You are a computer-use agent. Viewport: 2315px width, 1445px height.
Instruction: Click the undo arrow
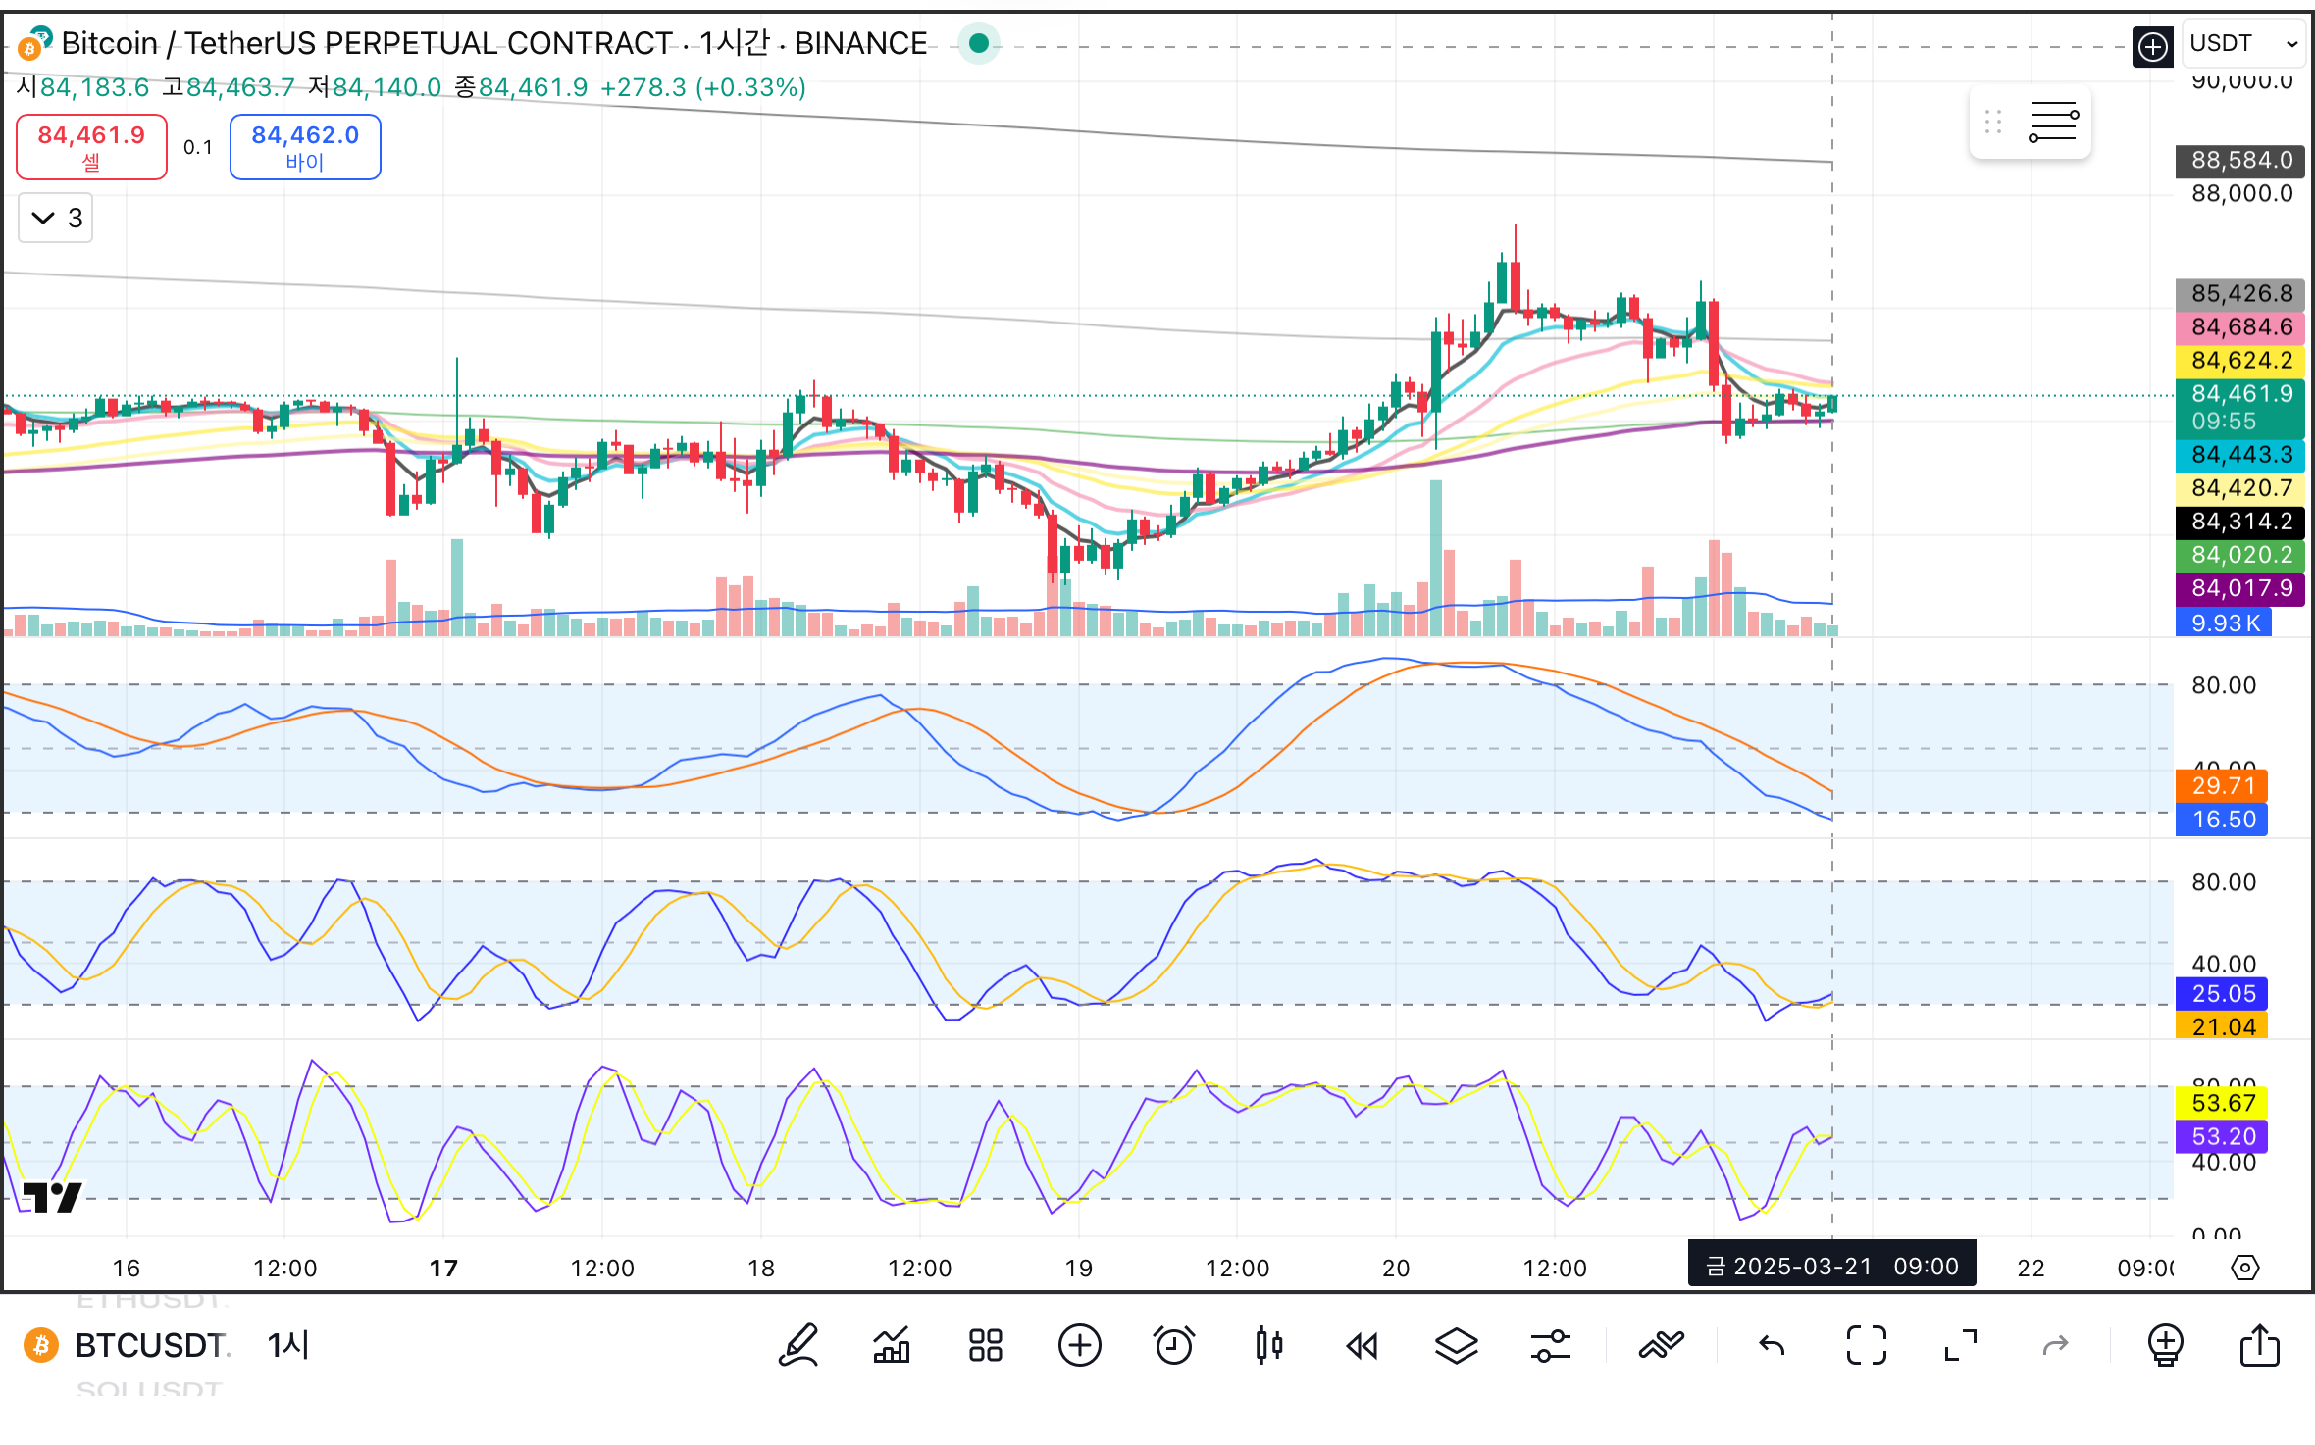click(x=1772, y=1345)
